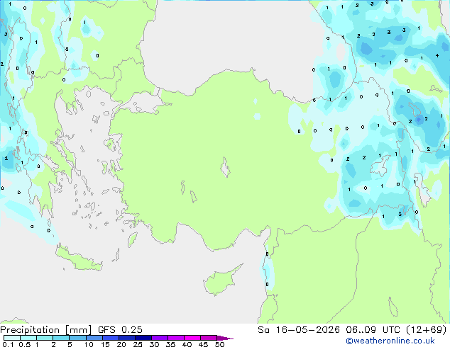
Task: Click the legend swatch between 0.5 and 1
Action: click(x=28, y=338)
